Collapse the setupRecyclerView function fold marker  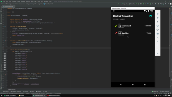pos(7,50)
